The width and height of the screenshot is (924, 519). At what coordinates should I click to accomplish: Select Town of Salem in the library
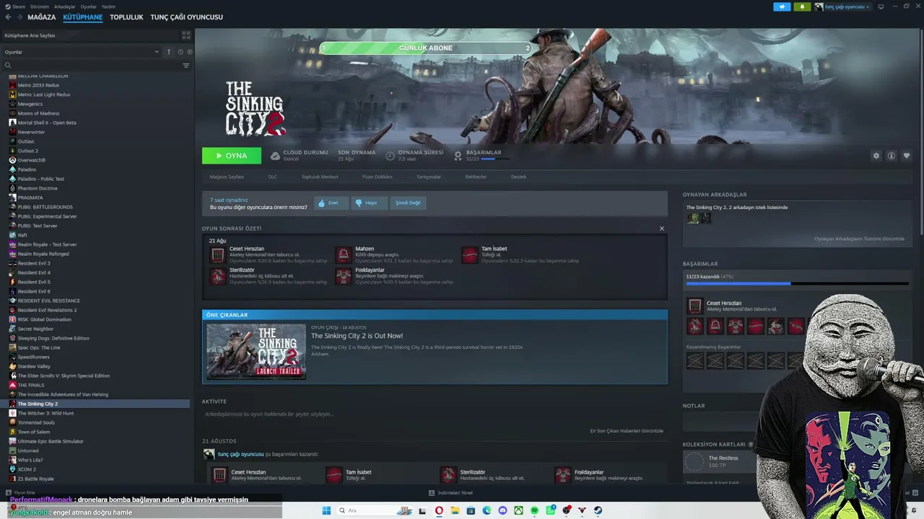pos(34,432)
